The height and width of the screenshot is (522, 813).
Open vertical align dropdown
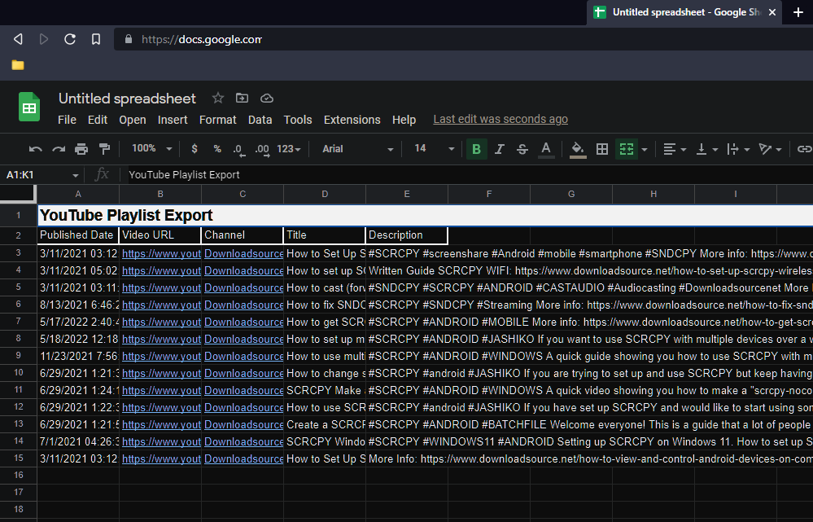(x=706, y=150)
